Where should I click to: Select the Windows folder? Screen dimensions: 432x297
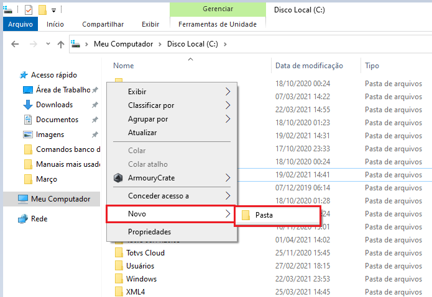pyautogui.click(x=141, y=279)
